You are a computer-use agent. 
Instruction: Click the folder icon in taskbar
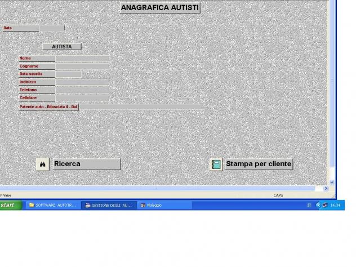(32, 205)
